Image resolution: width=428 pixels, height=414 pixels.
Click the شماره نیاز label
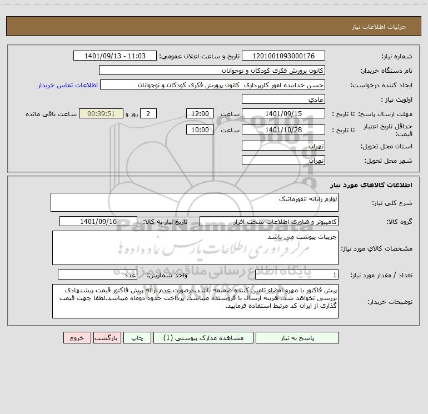[397, 56]
